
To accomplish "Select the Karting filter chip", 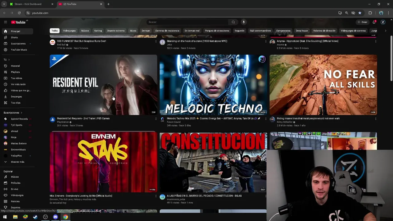I will coord(98,31).
